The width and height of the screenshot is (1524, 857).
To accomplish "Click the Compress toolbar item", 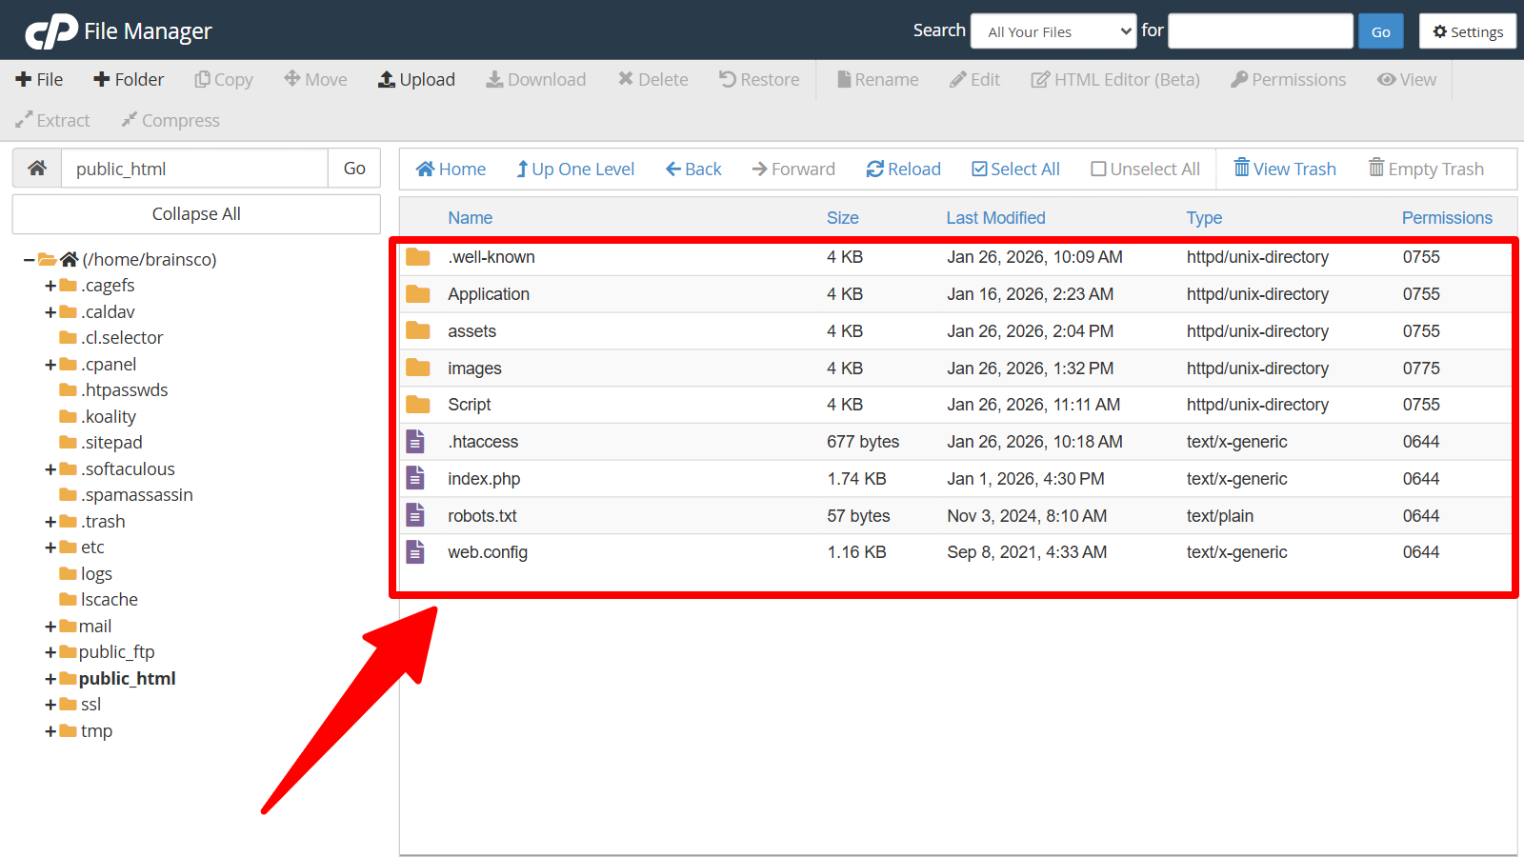I will [170, 121].
